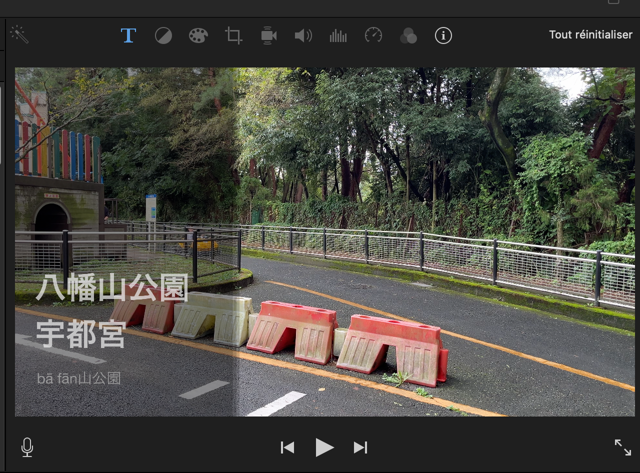
Task: Open the color correction palette
Action: coord(198,35)
